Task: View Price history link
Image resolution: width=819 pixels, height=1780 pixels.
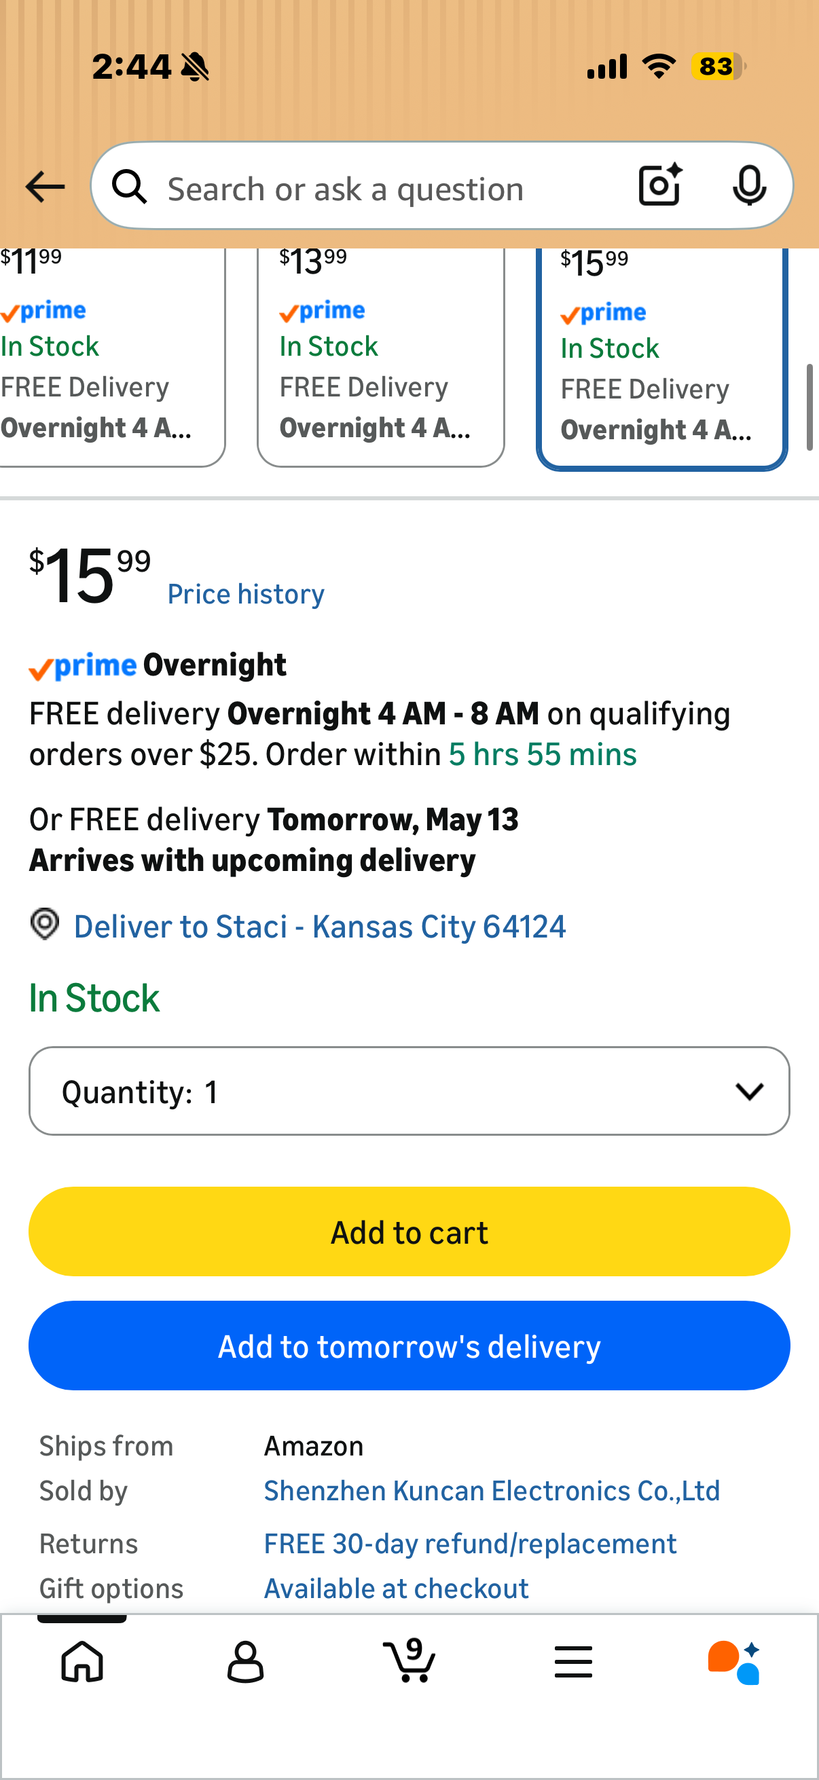Action: (x=246, y=594)
